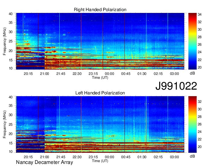Click the "Time (UT)" label under bottom plot
The width and height of the screenshot is (205, 166).
coord(100,161)
